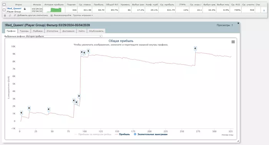The image size is (269, 145).
Task: Open the chart hamburger menu icon
Action: click(233, 42)
